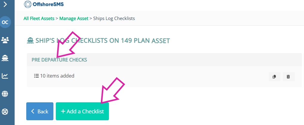The image size is (304, 125).
Task: Click the OffshoreSMS logo
Action: click(x=44, y=4)
